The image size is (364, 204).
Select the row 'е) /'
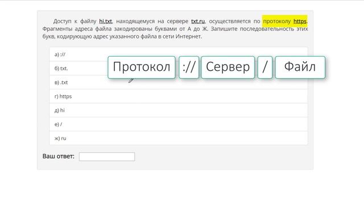coord(179,124)
